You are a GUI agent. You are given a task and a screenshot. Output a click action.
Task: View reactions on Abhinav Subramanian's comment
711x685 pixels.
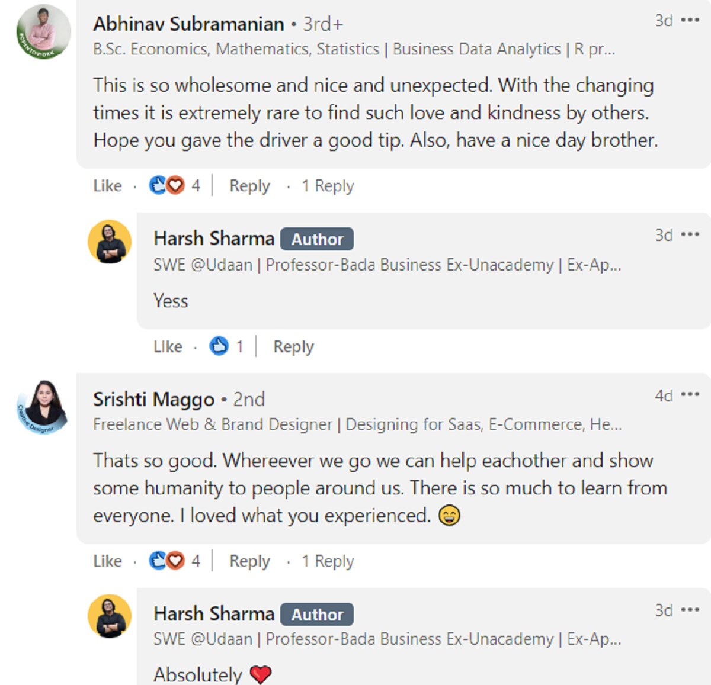[x=167, y=186]
